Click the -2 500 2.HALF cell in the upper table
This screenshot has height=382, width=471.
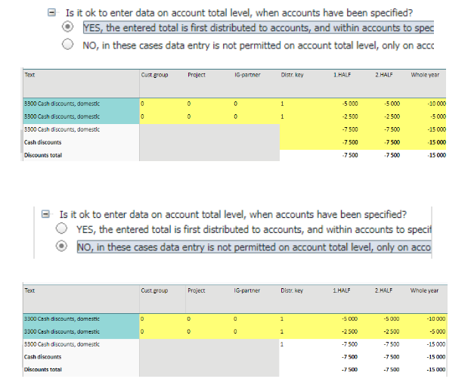point(392,116)
